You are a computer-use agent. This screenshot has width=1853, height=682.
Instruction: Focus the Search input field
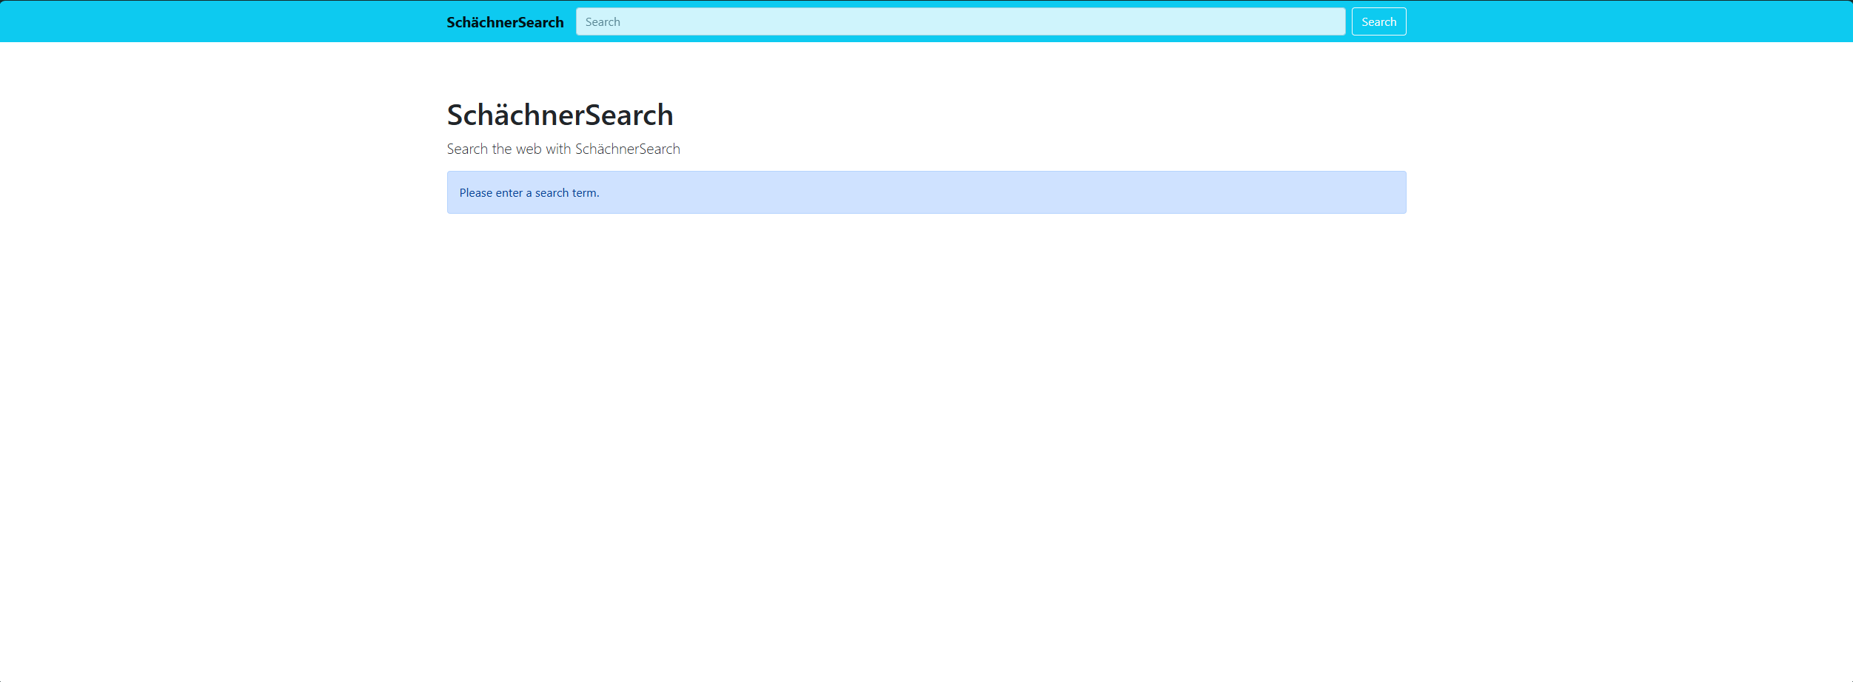[x=960, y=21]
